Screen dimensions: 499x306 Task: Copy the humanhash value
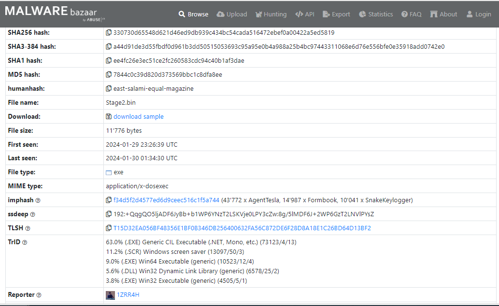click(x=109, y=89)
